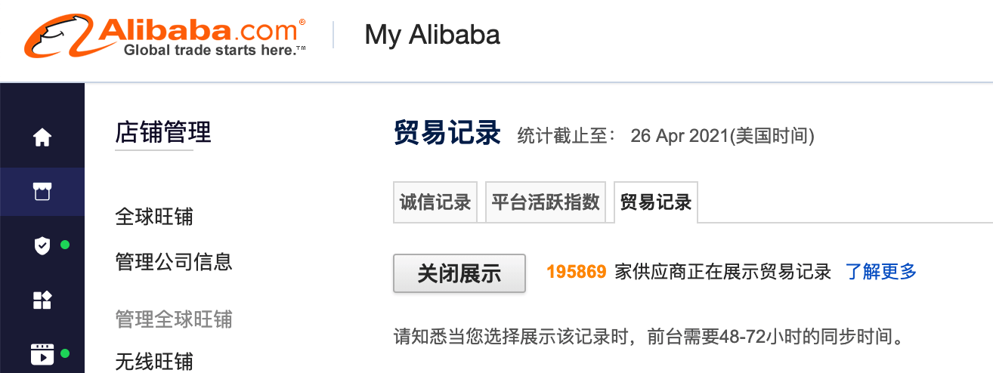Open 全球旺铺 in the side menu
Screen dimensions: 993x373
click(154, 217)
